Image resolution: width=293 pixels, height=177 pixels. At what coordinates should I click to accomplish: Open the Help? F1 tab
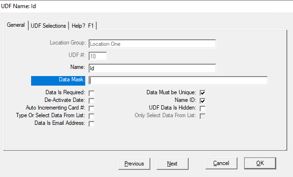83,26
